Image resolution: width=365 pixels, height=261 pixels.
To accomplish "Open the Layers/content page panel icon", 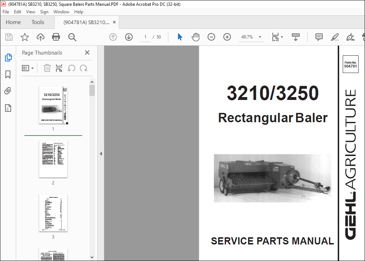I will [8, 108].
